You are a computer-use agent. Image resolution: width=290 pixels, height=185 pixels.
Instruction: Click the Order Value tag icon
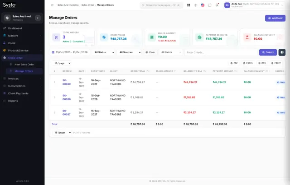click(104, 37)
